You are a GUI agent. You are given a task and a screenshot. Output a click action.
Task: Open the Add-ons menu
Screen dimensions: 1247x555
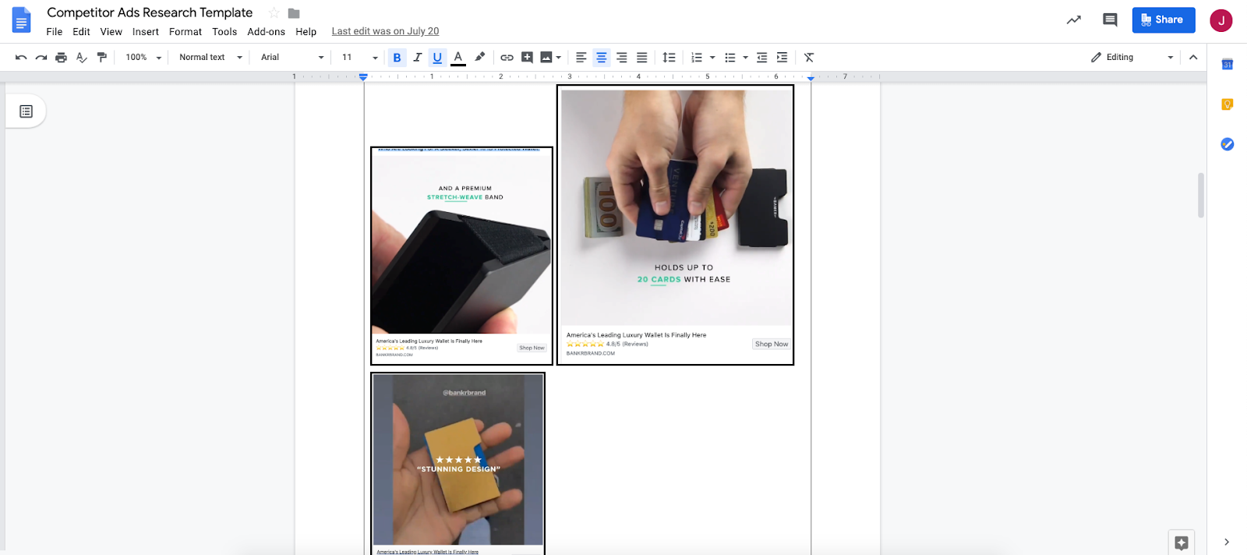(x=266, y=32)
